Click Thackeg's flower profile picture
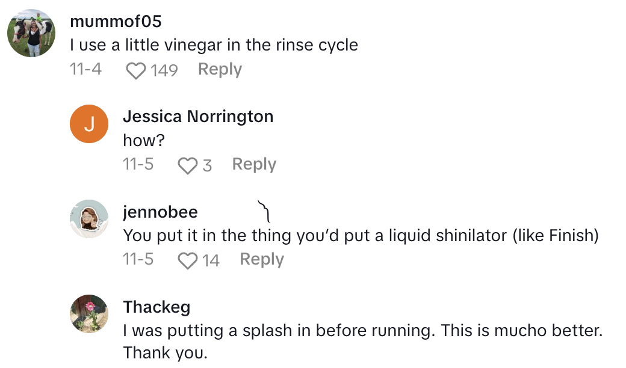 pos(89,314)
